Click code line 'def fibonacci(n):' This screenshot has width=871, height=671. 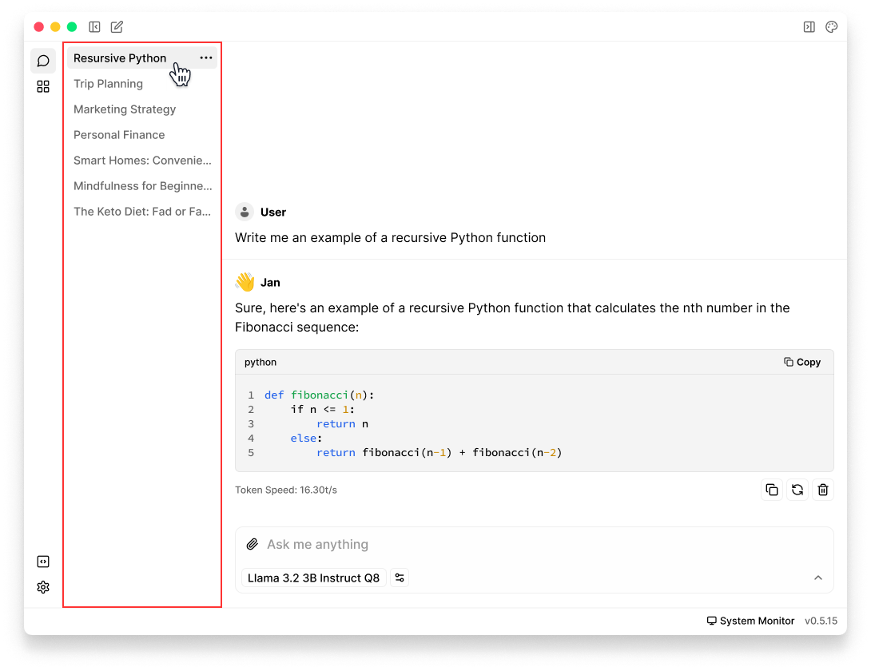(320, 395)
